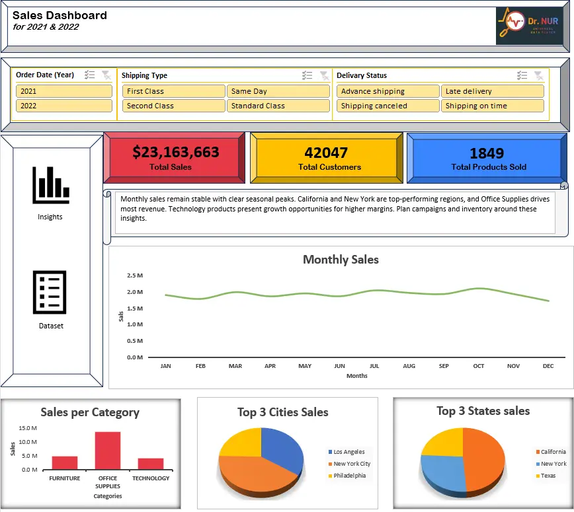Enable multi-select on Delivery Status slicer
Viewport: 574px width, 512px height.
(522, 75)
